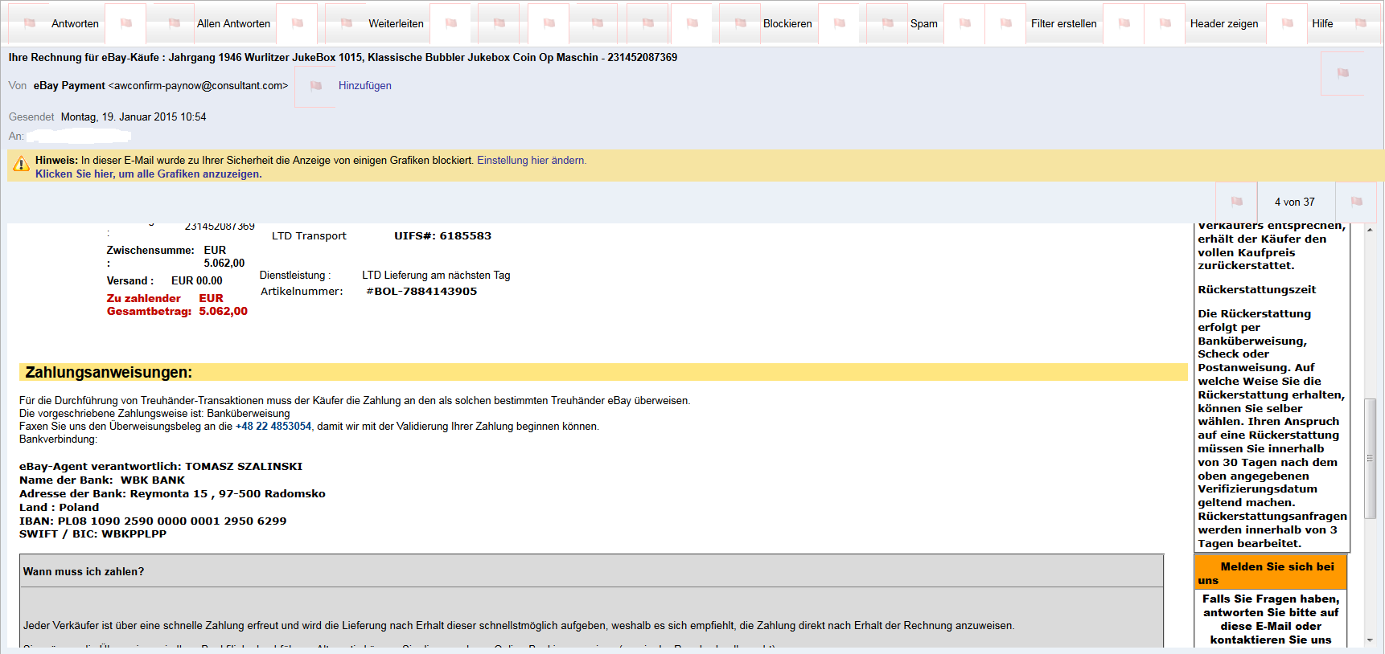This screenshot has width=1385, height=654.
Task: Click 'Rückerstattungszeit' sidebar heading
Action: pos(1256,290)
